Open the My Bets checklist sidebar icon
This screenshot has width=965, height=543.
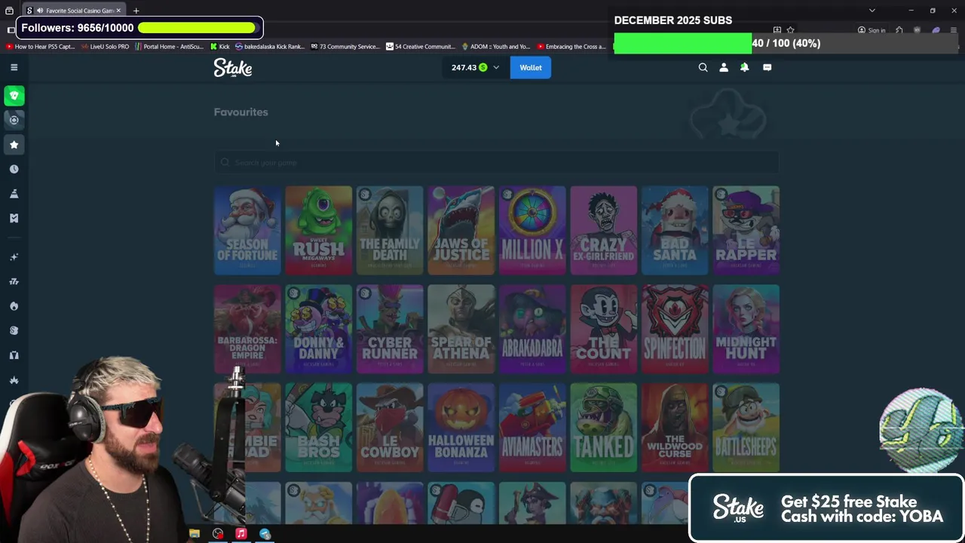(14, 218)
